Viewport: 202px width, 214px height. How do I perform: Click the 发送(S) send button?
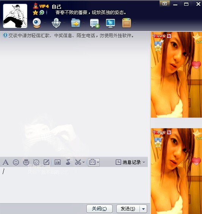coord(128,209)
